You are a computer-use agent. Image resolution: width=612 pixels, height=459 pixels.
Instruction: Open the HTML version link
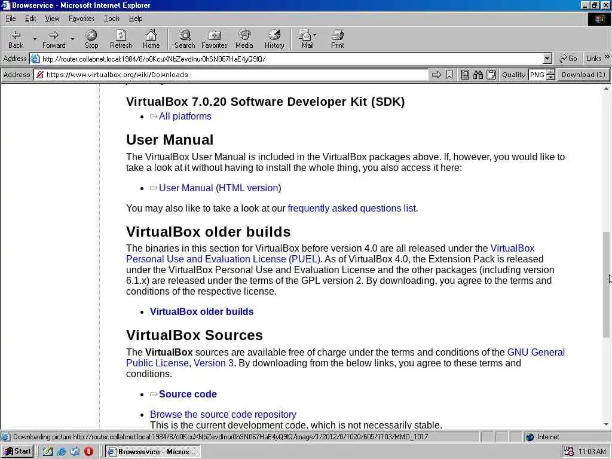[x=248, y=188]
